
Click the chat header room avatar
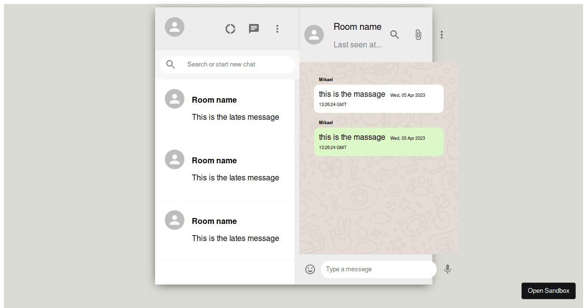314,35
